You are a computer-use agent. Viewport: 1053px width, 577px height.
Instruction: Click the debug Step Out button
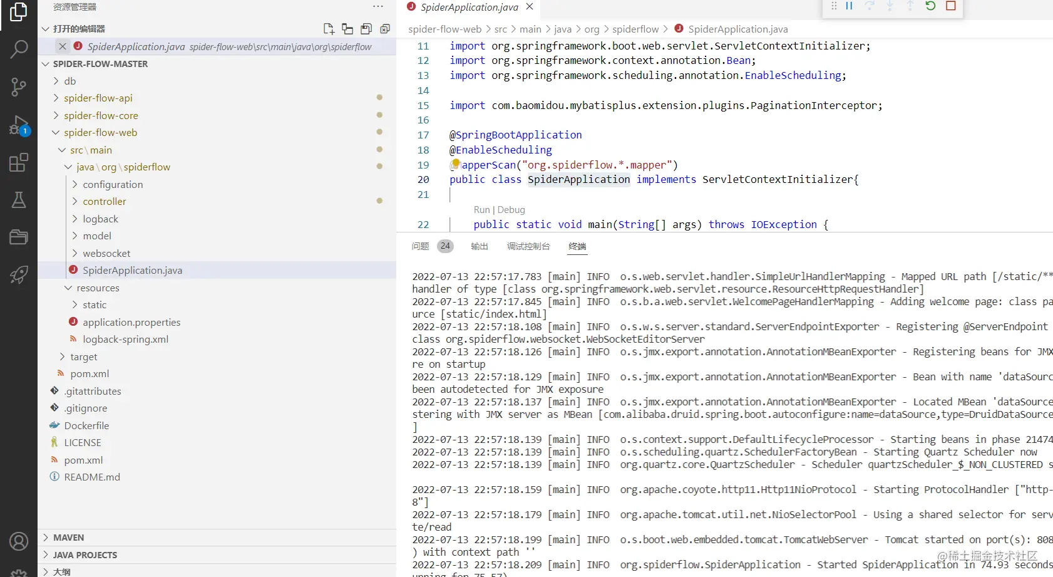[x=910, y=6]
